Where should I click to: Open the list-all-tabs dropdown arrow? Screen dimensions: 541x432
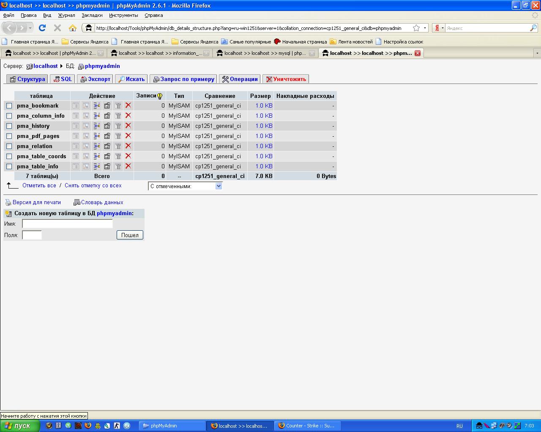[x=537, y=53]
